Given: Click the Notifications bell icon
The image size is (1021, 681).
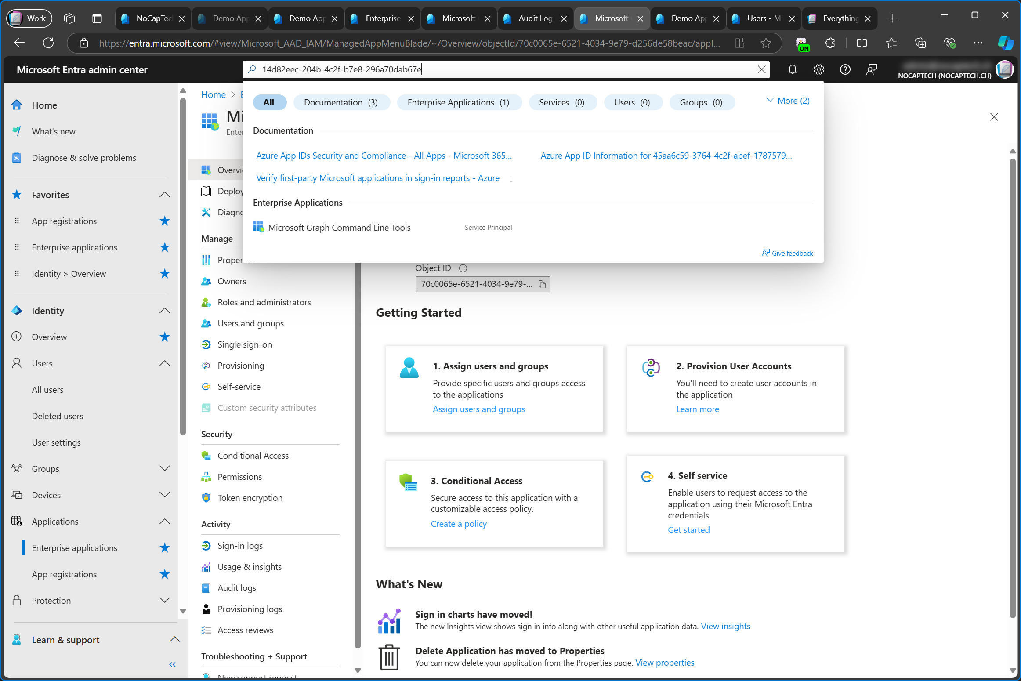Looking at the screenshot, I should pyautogui.click(x=793, y=70).
